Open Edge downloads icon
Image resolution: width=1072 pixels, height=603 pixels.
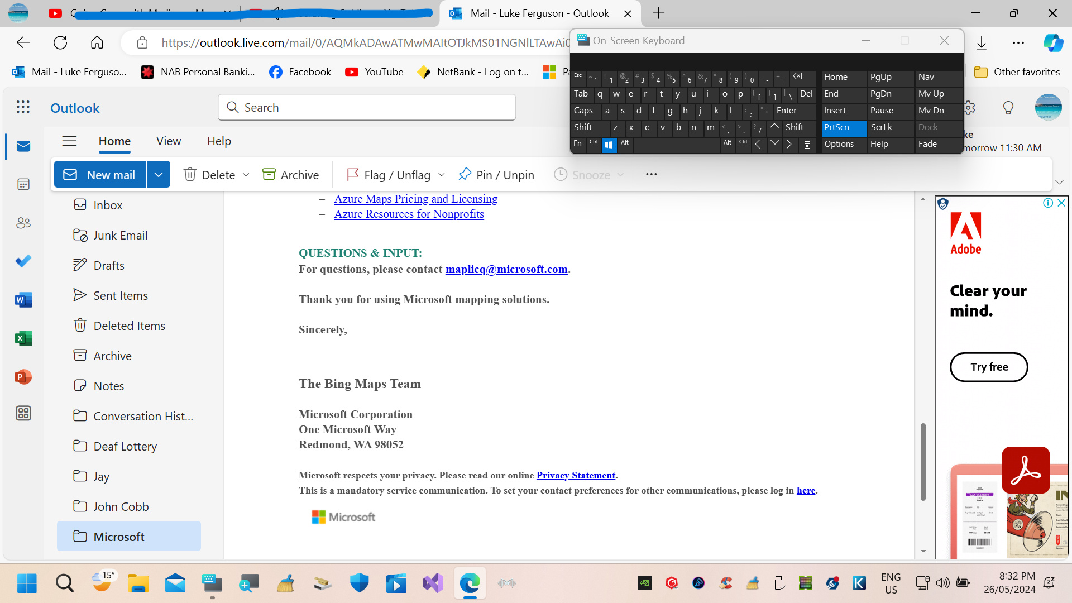[x=982, y=43]
